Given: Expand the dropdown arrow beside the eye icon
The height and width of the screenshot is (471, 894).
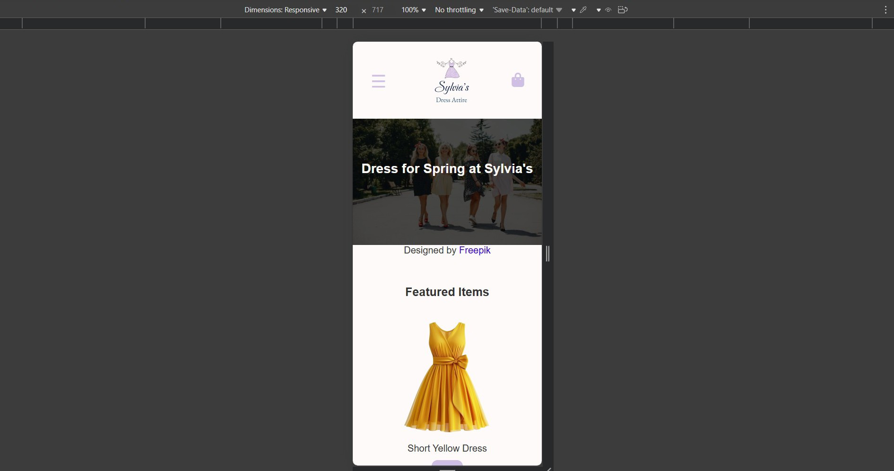Looking at the screenshot, I should [x=599, y=10].
